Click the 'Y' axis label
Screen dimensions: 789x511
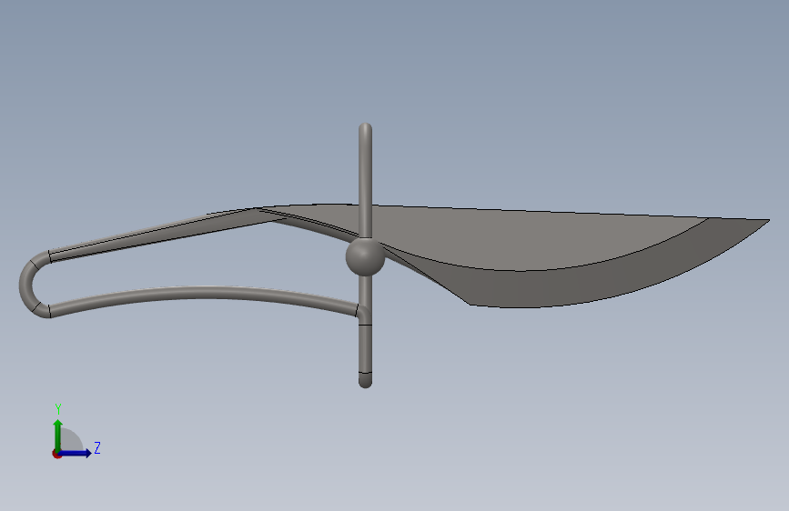(58, 409)
